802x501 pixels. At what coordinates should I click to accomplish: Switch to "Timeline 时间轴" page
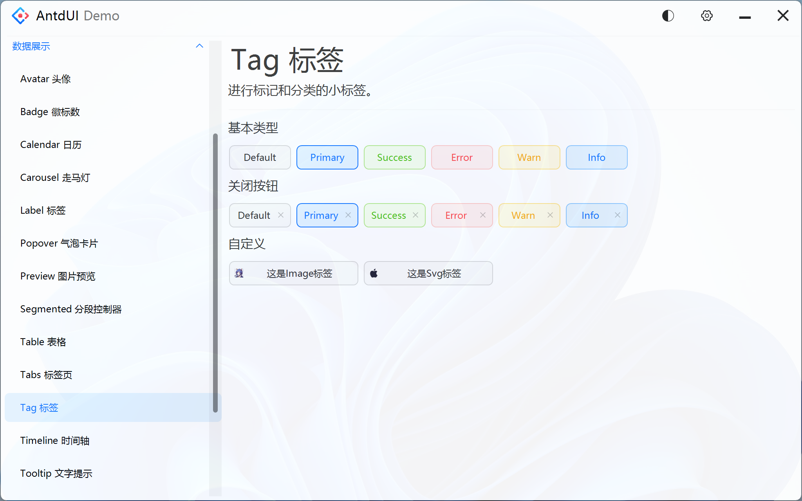(55, 440)
